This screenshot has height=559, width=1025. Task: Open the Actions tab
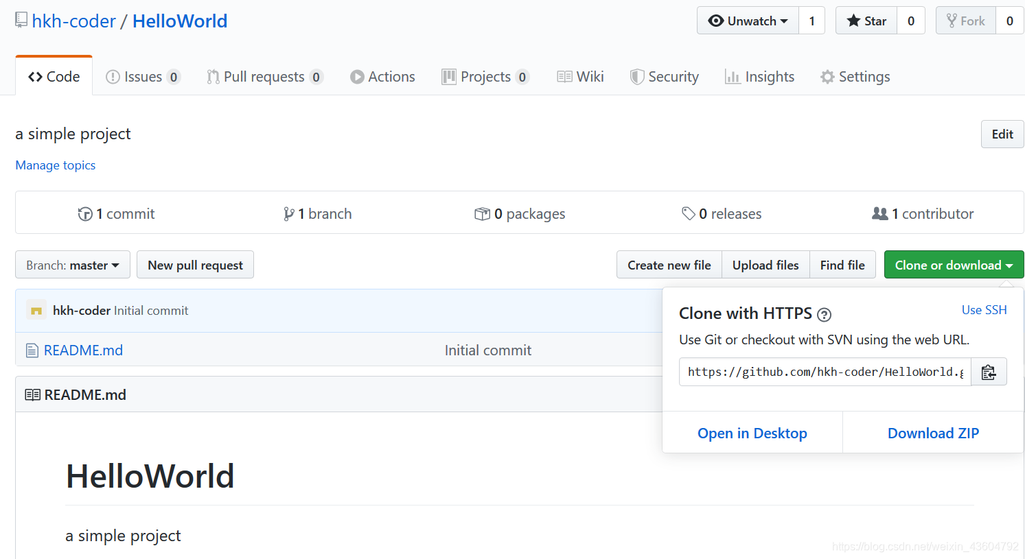(382, 77)
